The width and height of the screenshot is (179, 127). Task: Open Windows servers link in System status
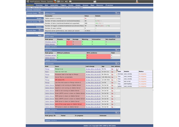[50, 42]
